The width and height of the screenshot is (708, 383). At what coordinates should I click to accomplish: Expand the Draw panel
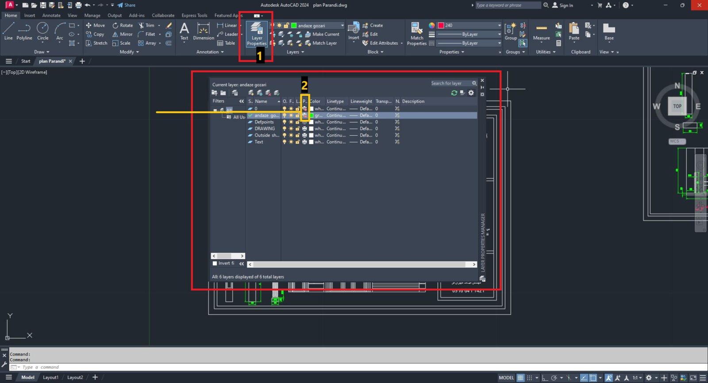(42, 52)
